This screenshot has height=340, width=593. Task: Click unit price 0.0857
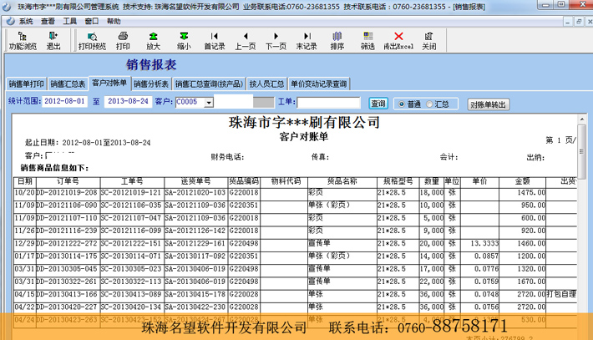(x=486, y=256)
